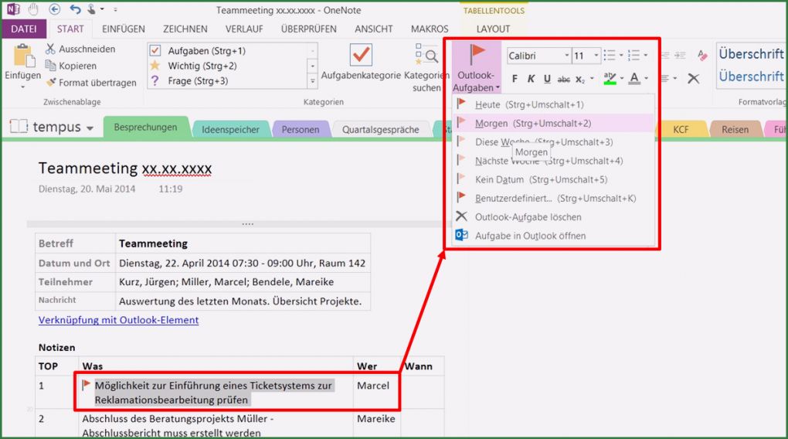Toggle italic K formatting
Image resolution: width=788 pixels, height=439 pixels.
(x=531, y=78)
